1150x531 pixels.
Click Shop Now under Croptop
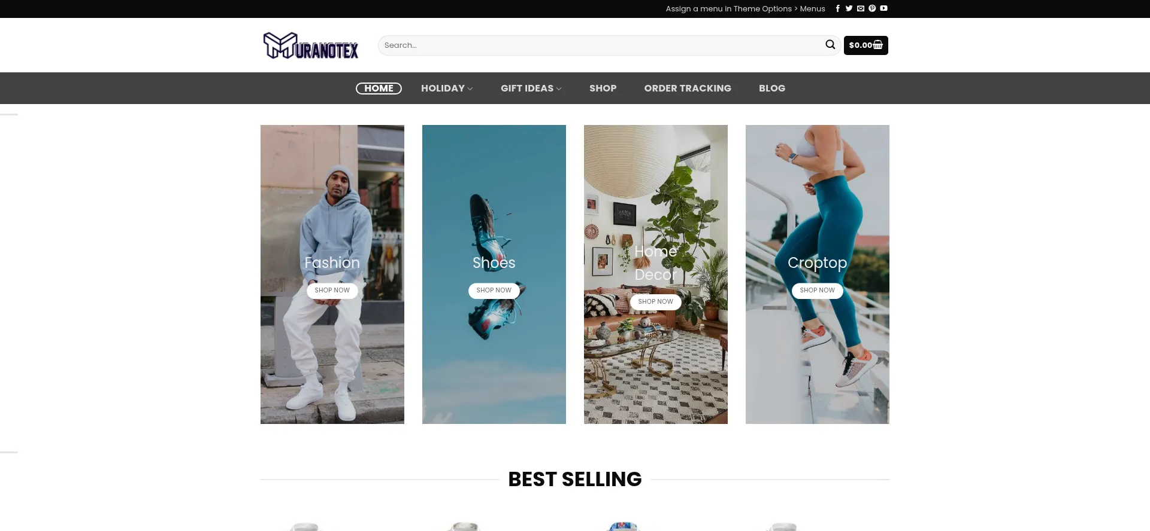[x=818, y=291]
